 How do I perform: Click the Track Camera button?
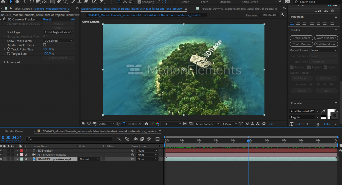click(x=302, y=38)
